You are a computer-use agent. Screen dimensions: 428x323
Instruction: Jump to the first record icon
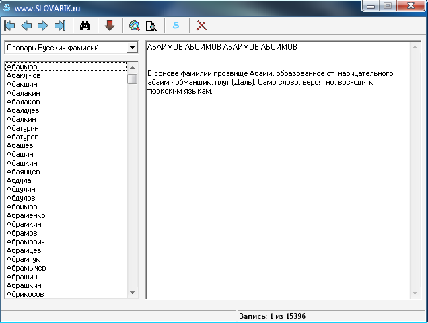(x=9, y=26)
